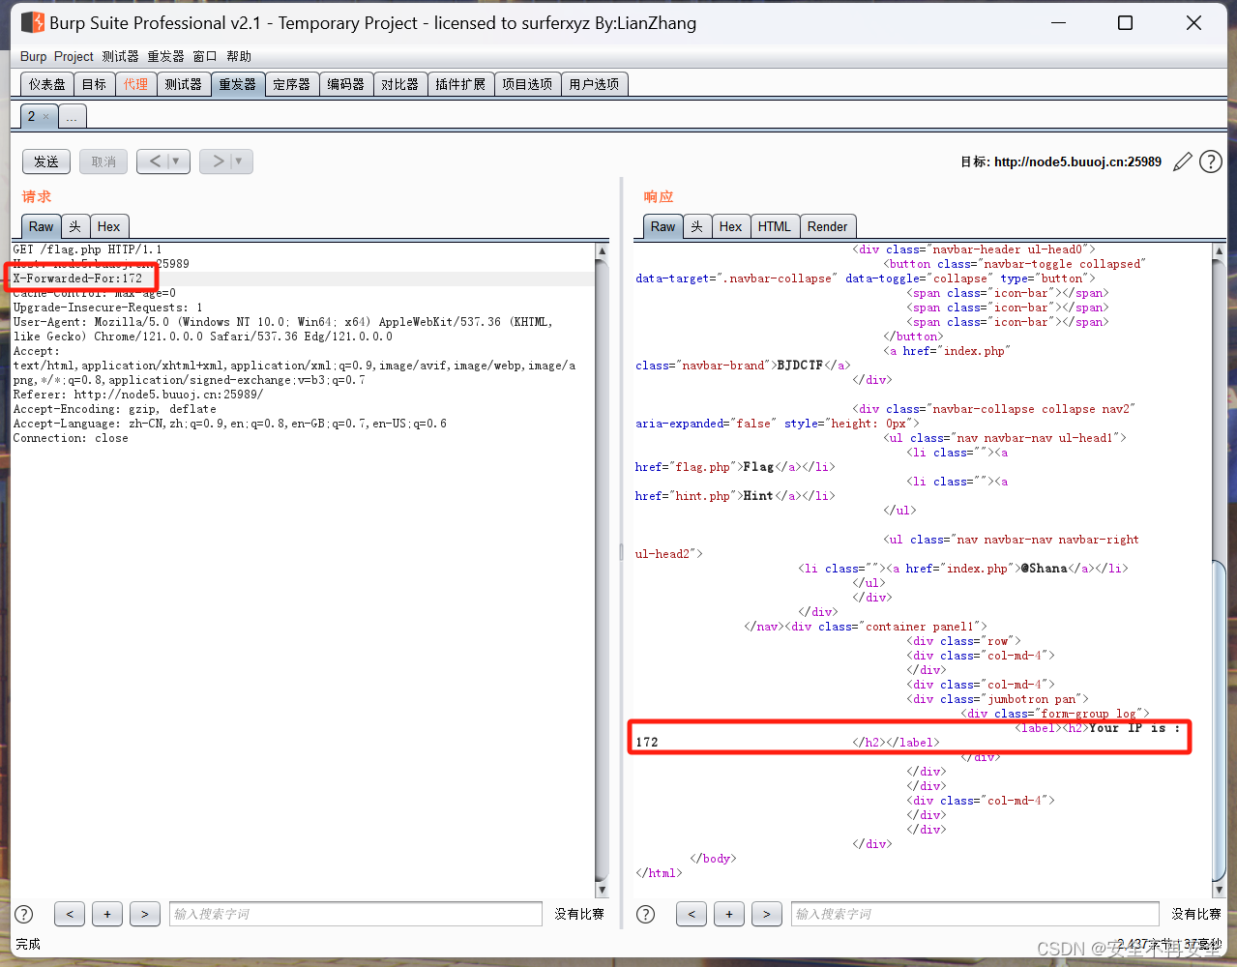Click response pane scrollbar up arrow
The height and width of the screenshot is (967, 1237).
pyautogui.click(x=1219, y=250)
